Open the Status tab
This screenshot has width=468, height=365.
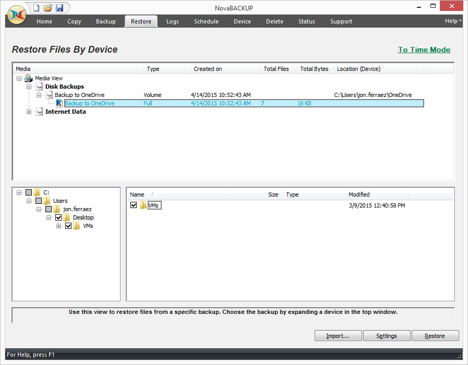(307, 21)
